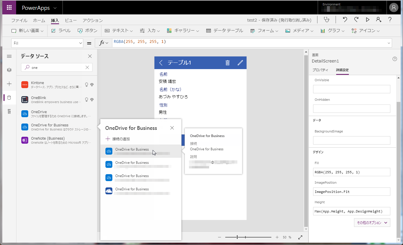The image size is (403, 245).
Task: Insert a ボタン control
Action: click(x=88, y=31)
